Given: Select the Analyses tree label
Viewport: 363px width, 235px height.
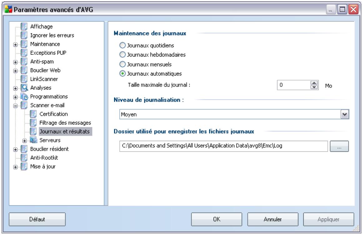Looking at the screenshot, I should pyautogui.click(x=41, y=88).
